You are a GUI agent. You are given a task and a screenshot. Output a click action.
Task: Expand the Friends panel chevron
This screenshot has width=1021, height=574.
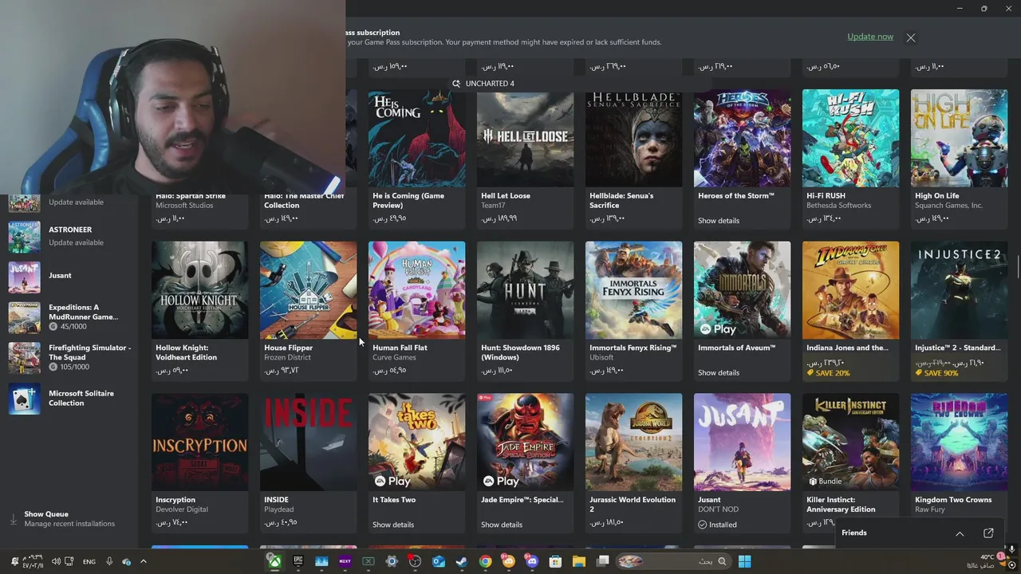960,533
